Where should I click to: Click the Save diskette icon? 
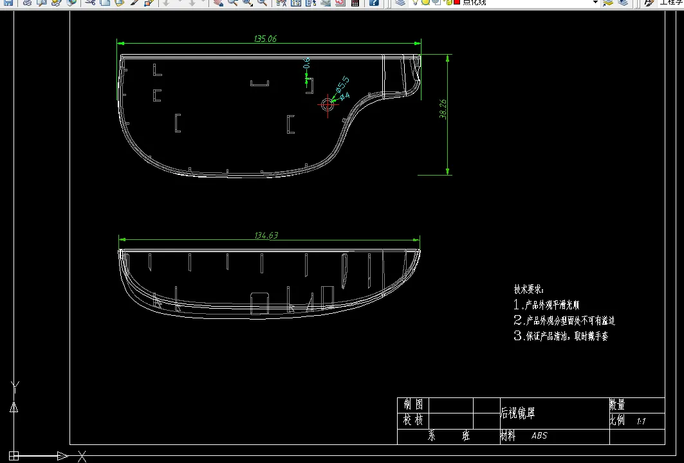click(8, 2)
